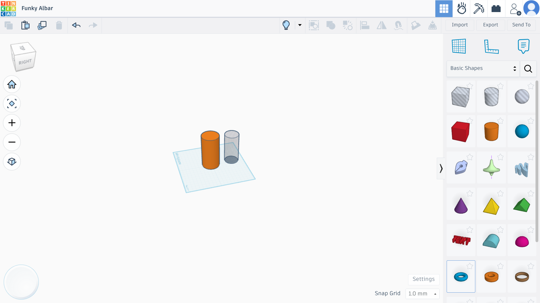Click the Copy toolbar icon
Screen dimensions: 540x303
9,26
